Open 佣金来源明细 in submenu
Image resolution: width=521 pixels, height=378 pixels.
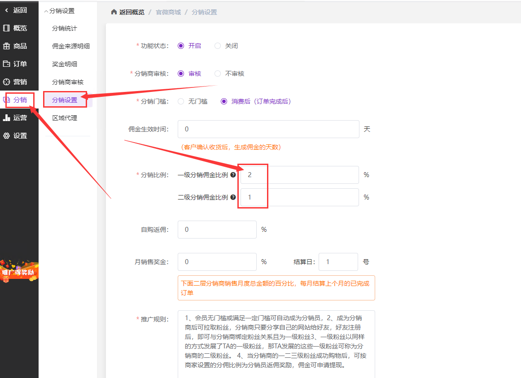(71, 46)
